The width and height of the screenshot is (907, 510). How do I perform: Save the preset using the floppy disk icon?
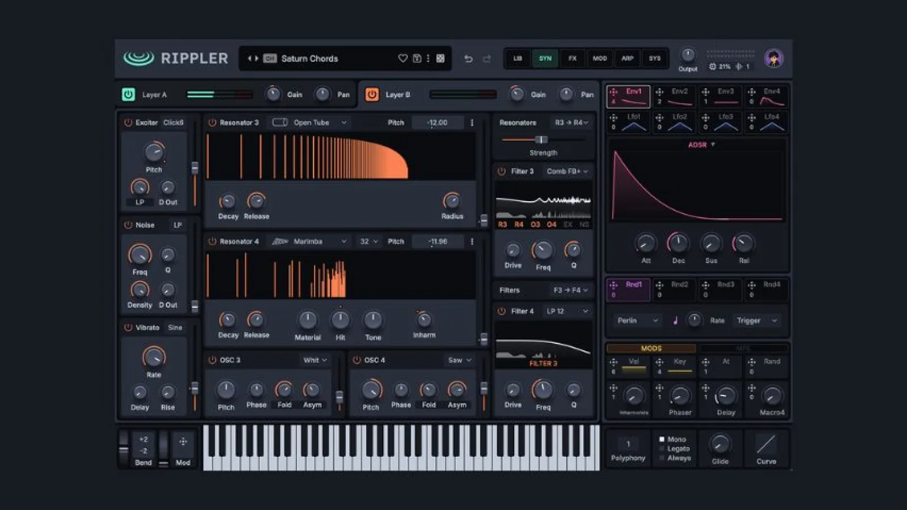point(417,58)
